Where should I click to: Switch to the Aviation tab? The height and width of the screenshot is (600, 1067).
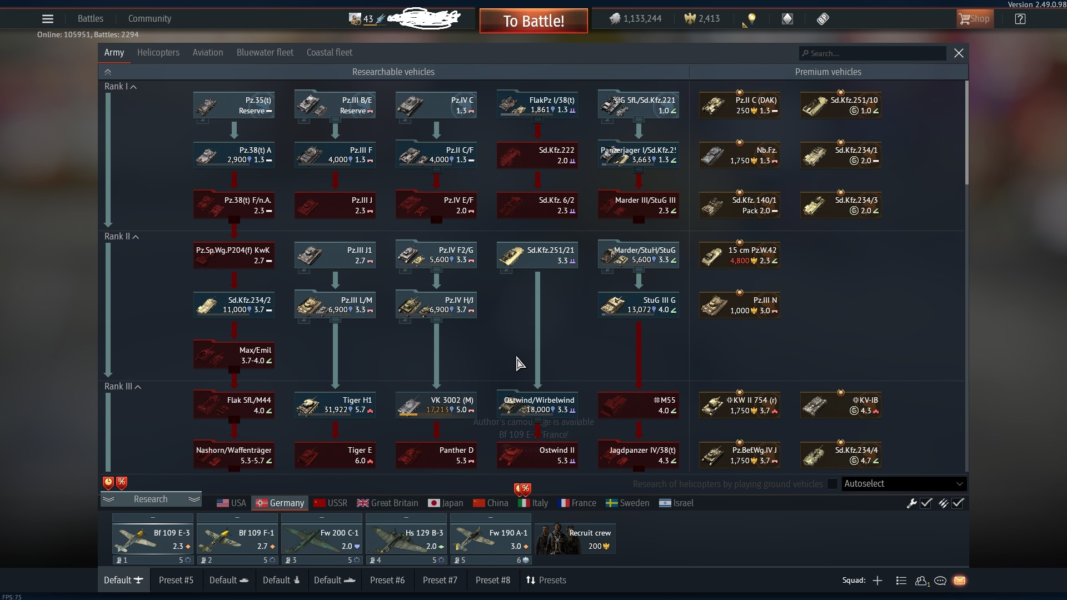pyautogui.click(x=208, y=53)
